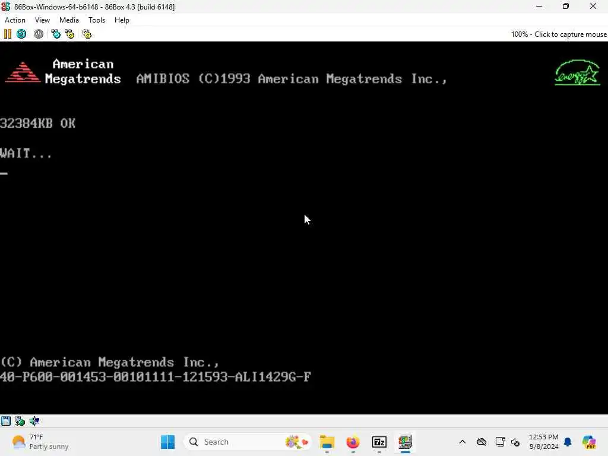This screenshot has height=456, width=608.
Task: Open Firefox from the taskbar
Action: (353, 442)
